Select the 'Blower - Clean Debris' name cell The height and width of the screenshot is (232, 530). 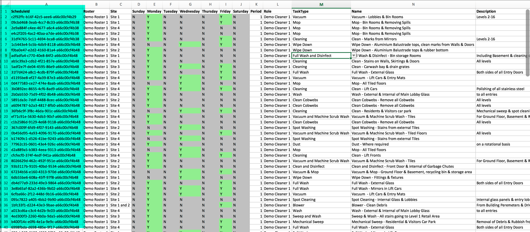(x=413, y=205)
